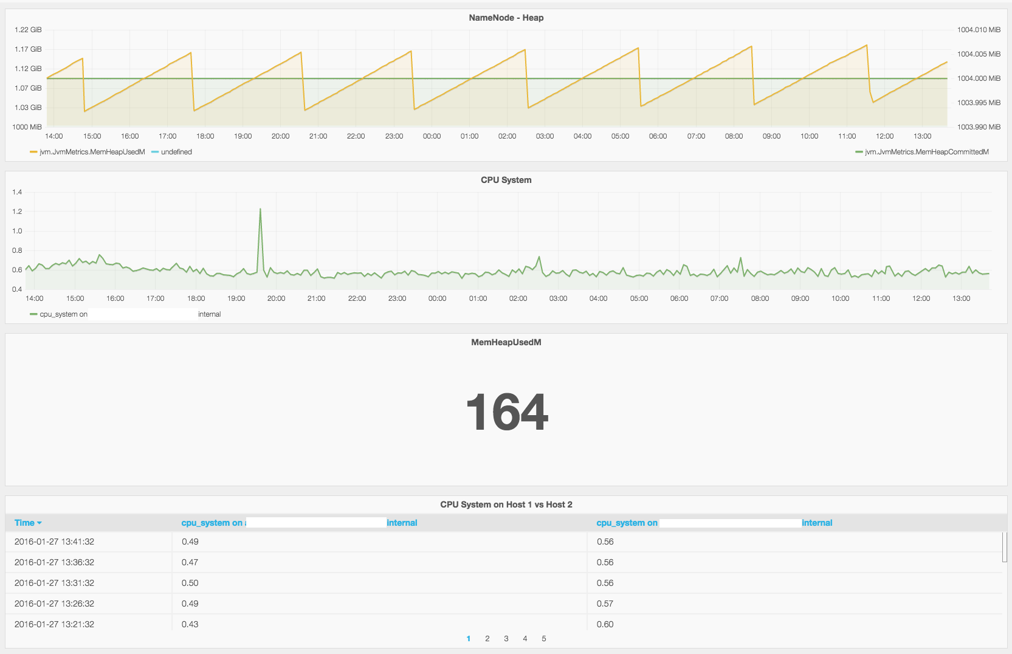The width and height of the screenshot is (1012, 654).
Task: Click the CPU System spike peak
Action: tap(260, 210)
